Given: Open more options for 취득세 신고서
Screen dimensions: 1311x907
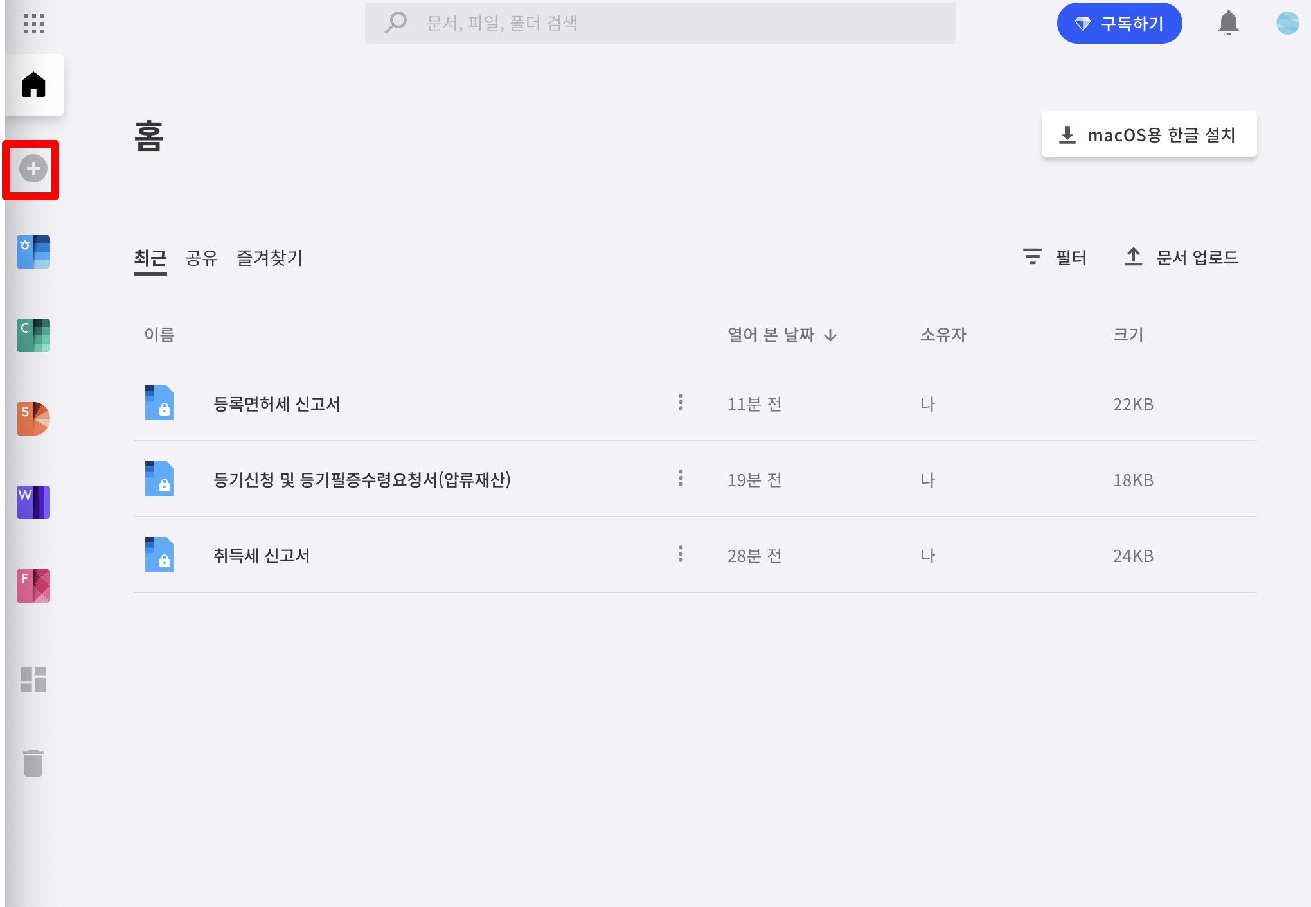Looking at the screenshot, I should pos(681,554).
